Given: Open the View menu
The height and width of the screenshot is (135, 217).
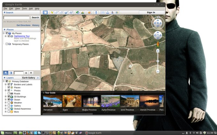Looking at the screenshot, I should pyautogui.click(x=18, y=9).
